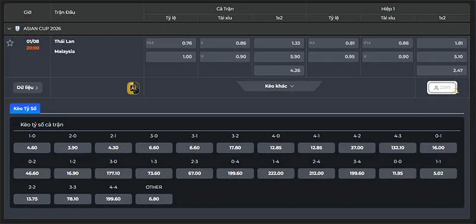Select score 1-2 odds 16.90
This screenshot has width=476, height=224.
pyautogui.click(x=73, y=173)
